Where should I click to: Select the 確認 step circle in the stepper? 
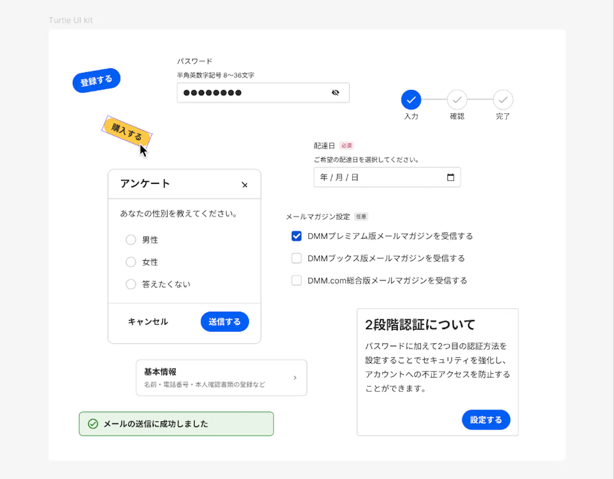click(457, 99)
